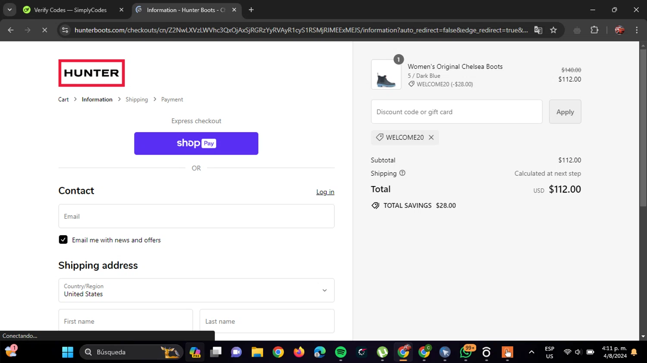Open the notification bell
Screen dimensions: 647x363
pyautogui.click(x=634, y=352)
